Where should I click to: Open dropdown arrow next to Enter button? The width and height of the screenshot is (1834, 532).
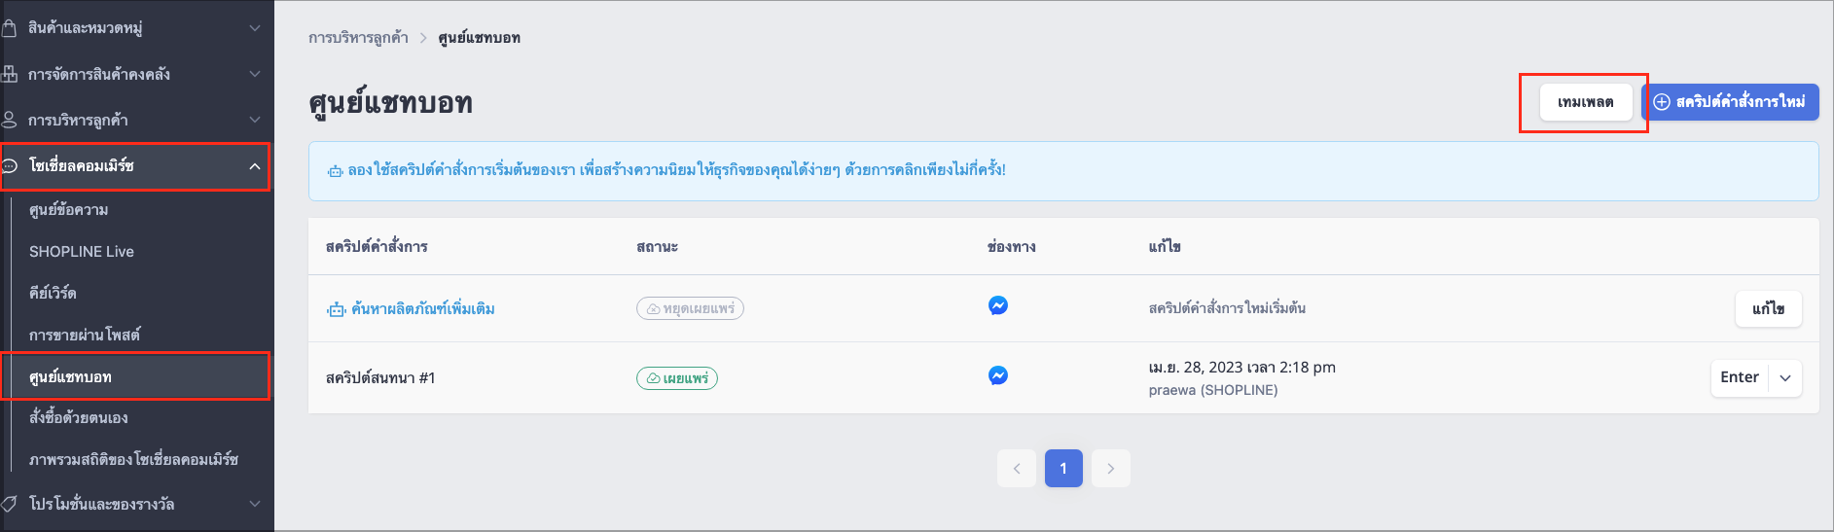(x=1785, y=378)
